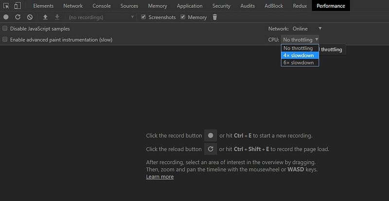Click the save profile download arrow
The width and height of the screenshot is (389, 201).
[57, 17]
